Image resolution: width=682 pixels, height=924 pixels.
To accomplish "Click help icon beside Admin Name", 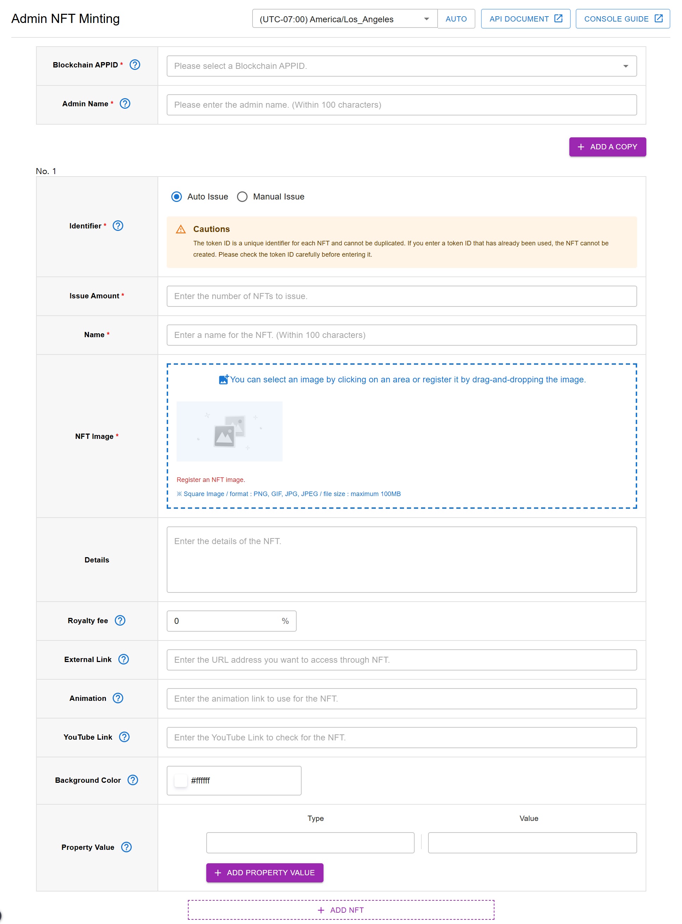I will pos(125,103).
